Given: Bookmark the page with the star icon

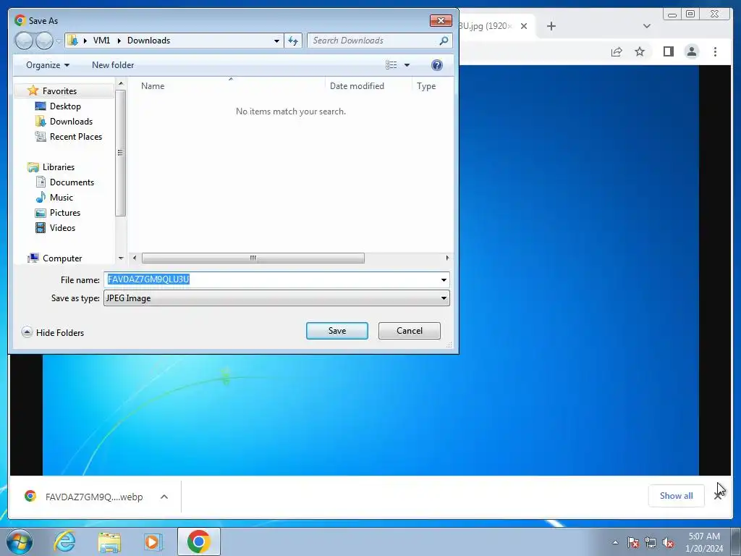Looking at the screenshot, I should (x=640, y=51).
